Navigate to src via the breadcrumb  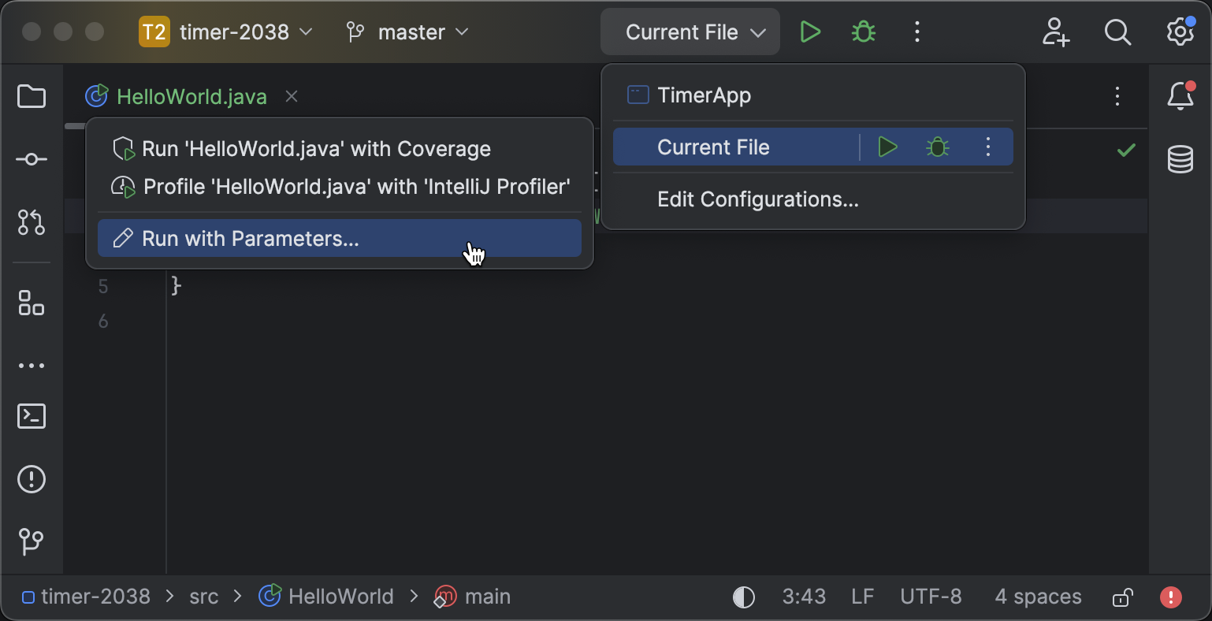coord(203,597)
